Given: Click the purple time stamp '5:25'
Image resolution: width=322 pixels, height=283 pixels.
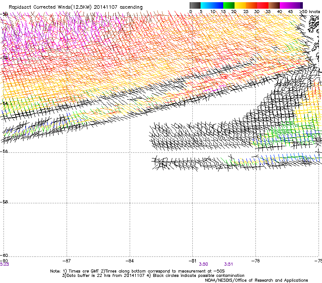Looking at the screenshot, I should [4, 264].
